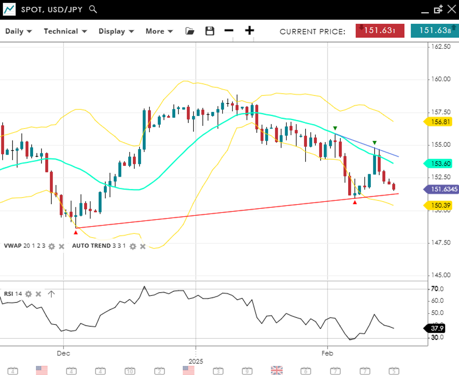Screen dimensions: 459x377
Task: Save the chart with the floppy disk icon
Action: pyautogui.click(x=210, y=31)
